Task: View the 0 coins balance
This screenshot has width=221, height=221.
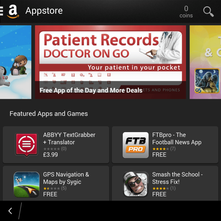Action: (x=186, y=12)
